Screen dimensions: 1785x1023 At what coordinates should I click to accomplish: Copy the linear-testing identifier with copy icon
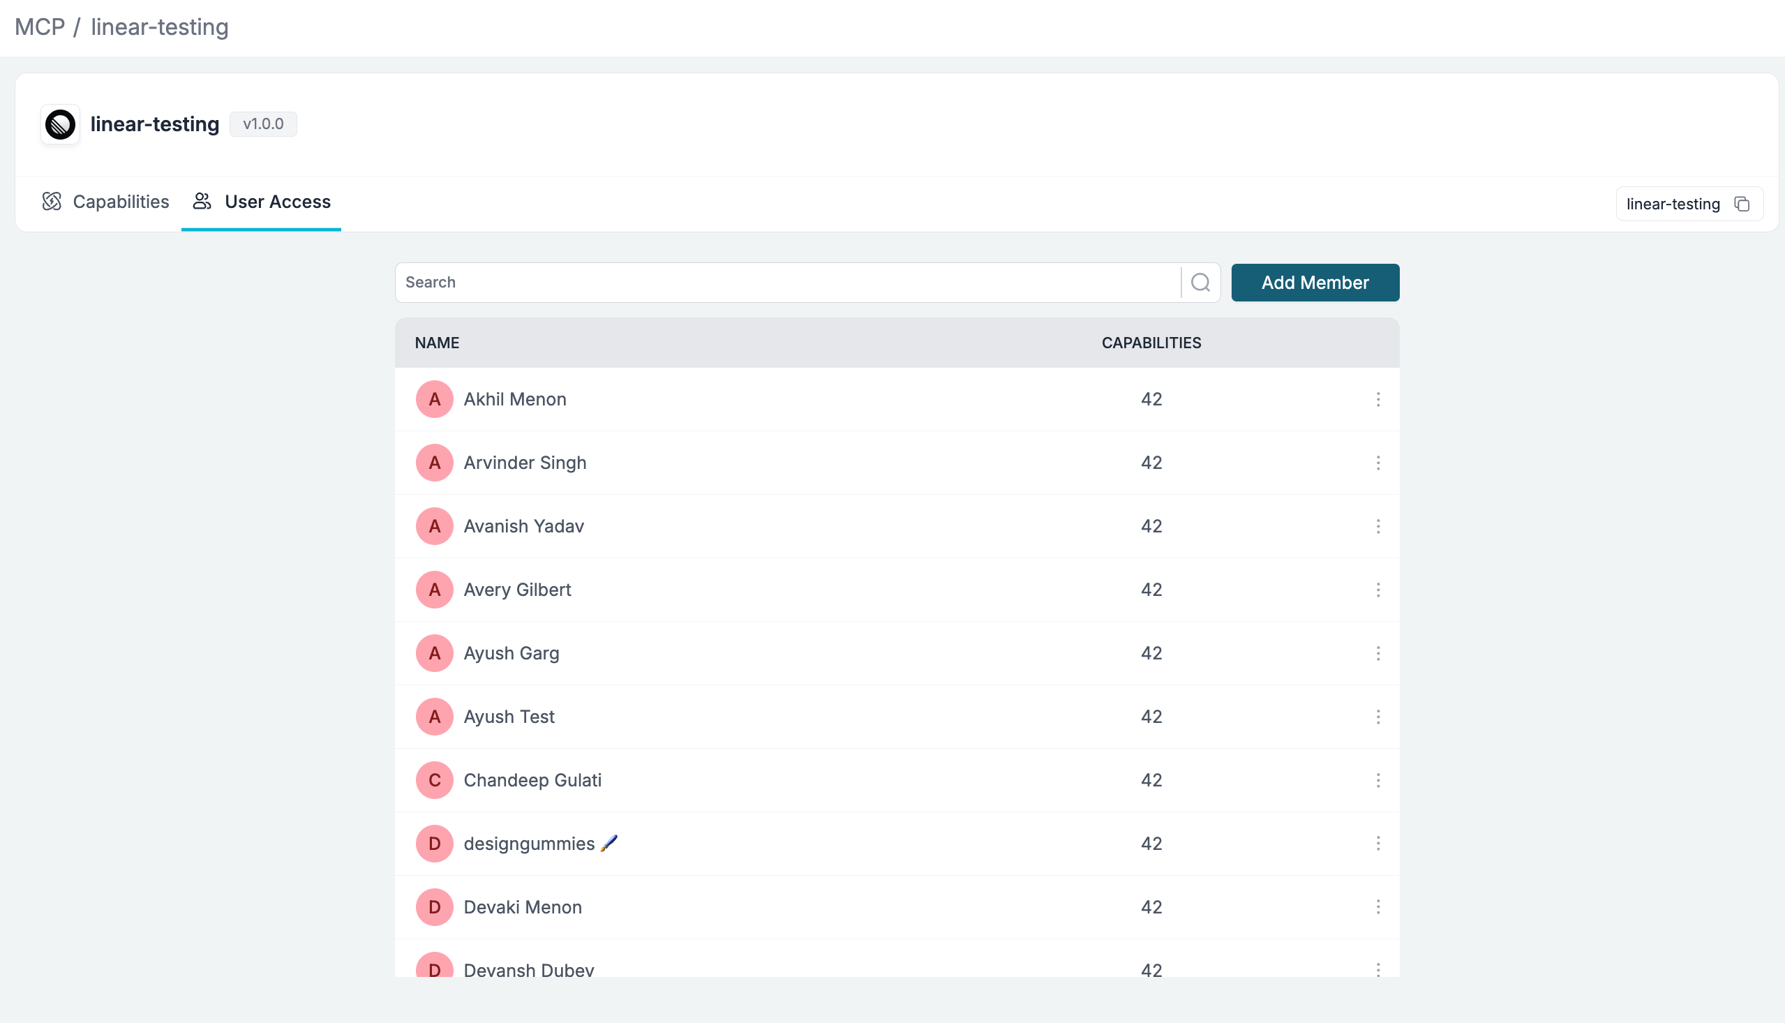coord(1742,204)
